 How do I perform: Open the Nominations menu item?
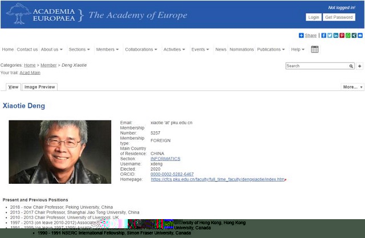pos(241,50)
